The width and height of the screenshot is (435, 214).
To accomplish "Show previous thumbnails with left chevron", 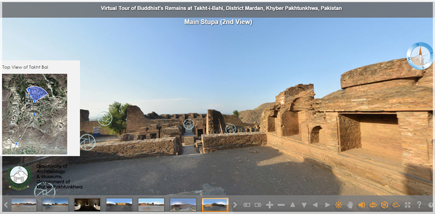I will 6,205.
